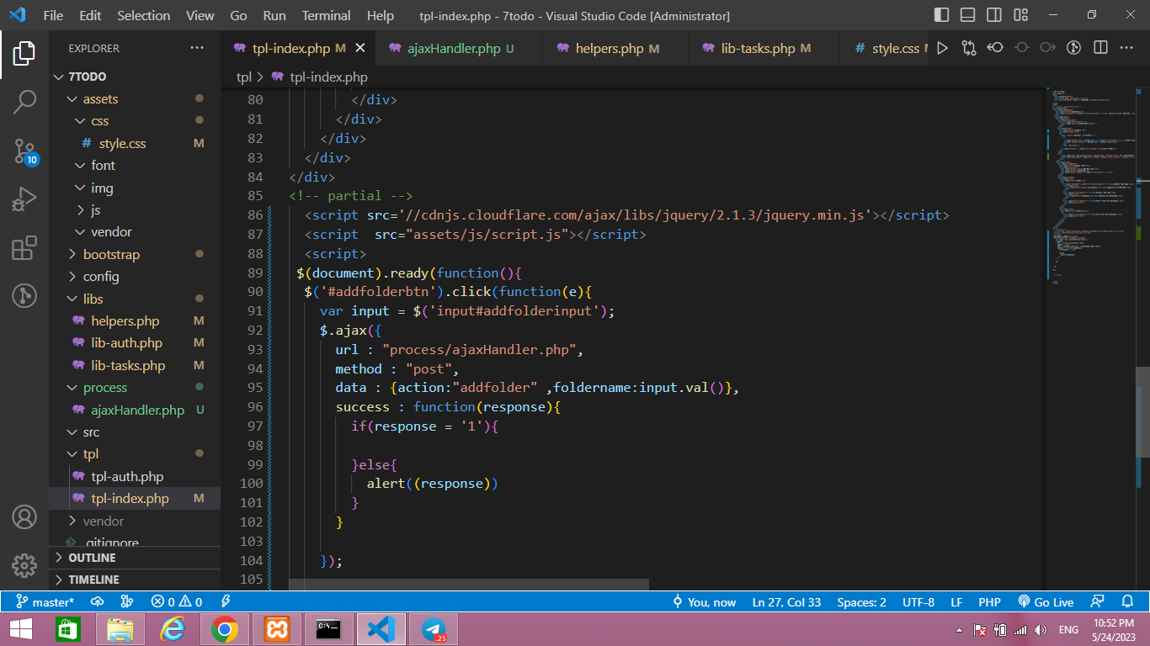Open Explorer views and more actions ellipsis

(197, 48)
